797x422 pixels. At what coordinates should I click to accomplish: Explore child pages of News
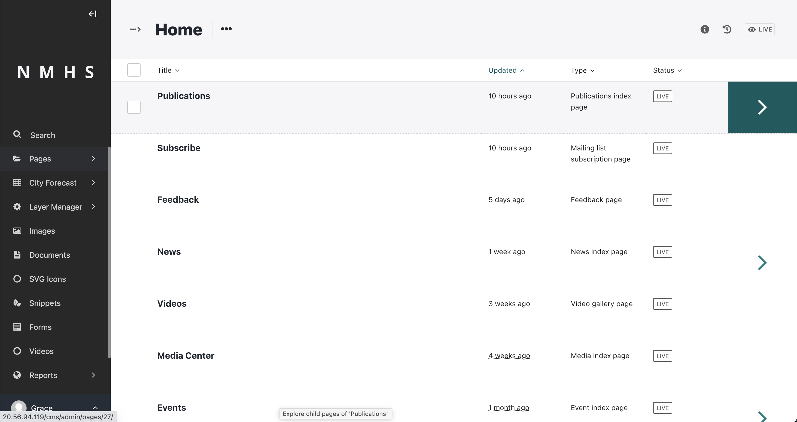[x=762, y=263]
